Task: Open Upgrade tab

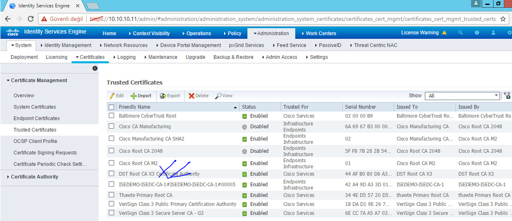Action: pos(195,57)
